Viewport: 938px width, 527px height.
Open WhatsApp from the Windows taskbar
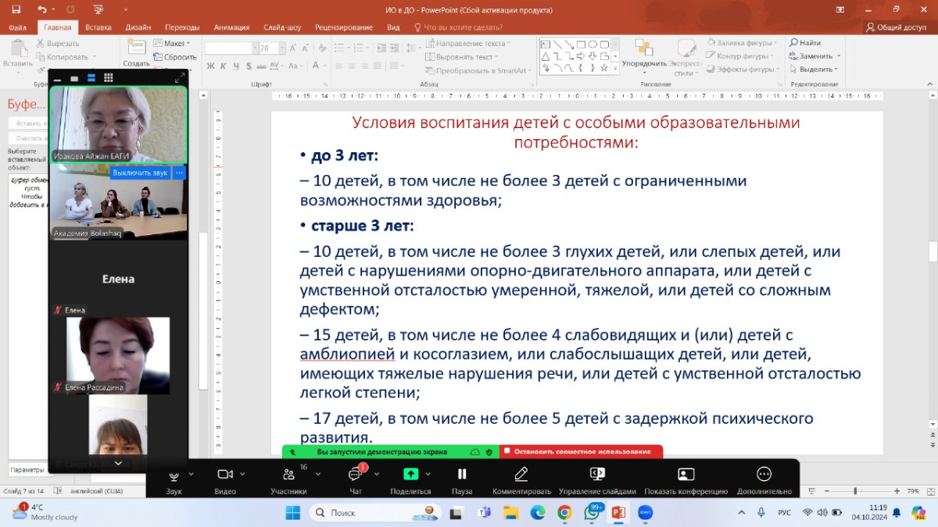tap(592, 513)
